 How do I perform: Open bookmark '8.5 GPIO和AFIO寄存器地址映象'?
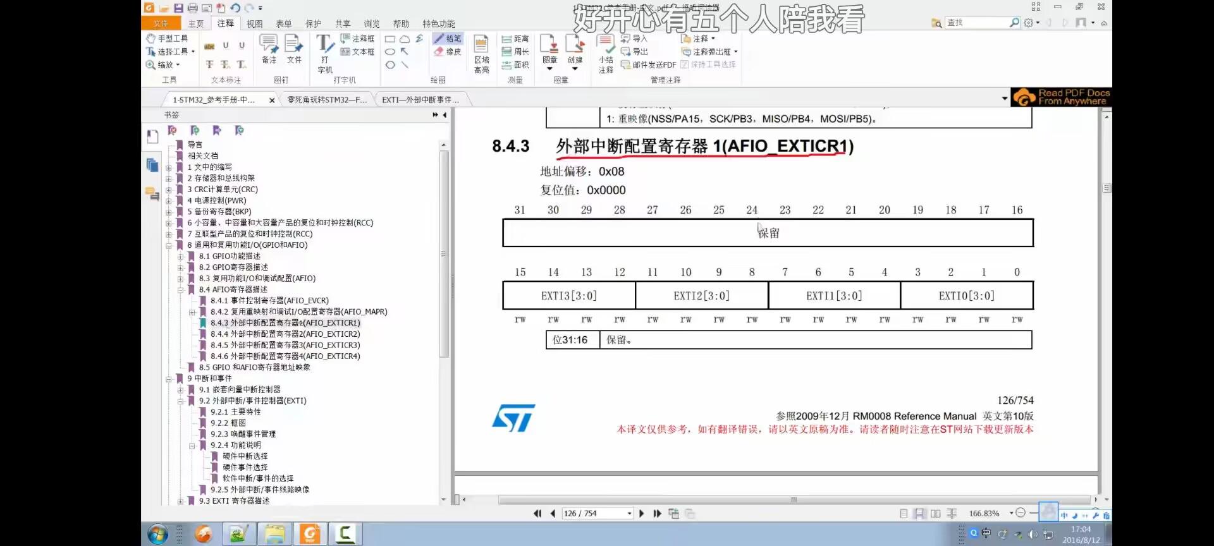coord(255,368)
